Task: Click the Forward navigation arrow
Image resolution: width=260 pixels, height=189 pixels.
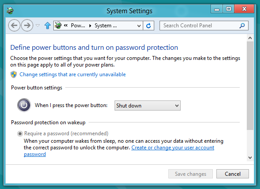Action: pyautogui.click(x=27, y=26)
